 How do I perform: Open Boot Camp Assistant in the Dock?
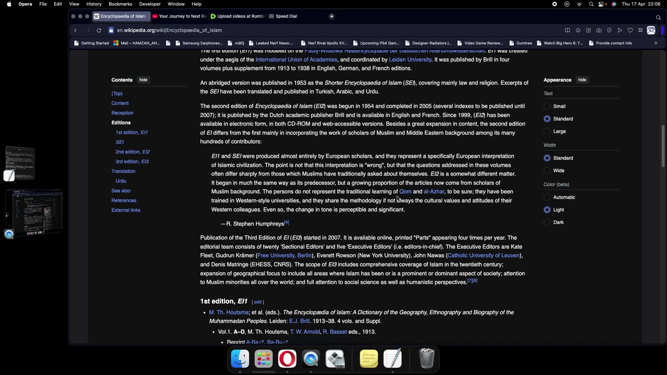pos(335,358)
